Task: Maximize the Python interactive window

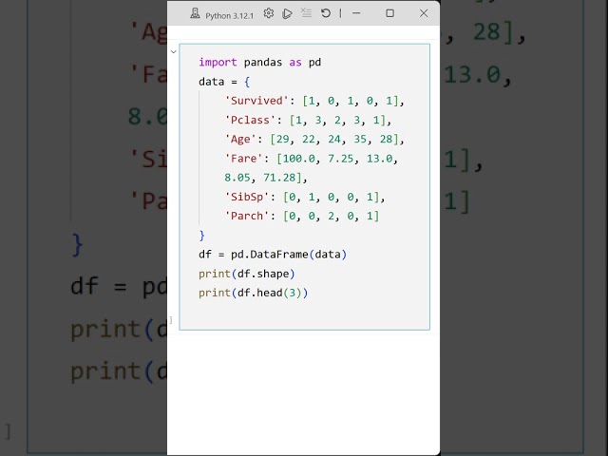Action: [390, 13]
